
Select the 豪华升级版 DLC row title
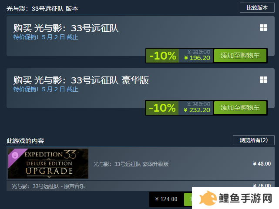pos(131,164)
